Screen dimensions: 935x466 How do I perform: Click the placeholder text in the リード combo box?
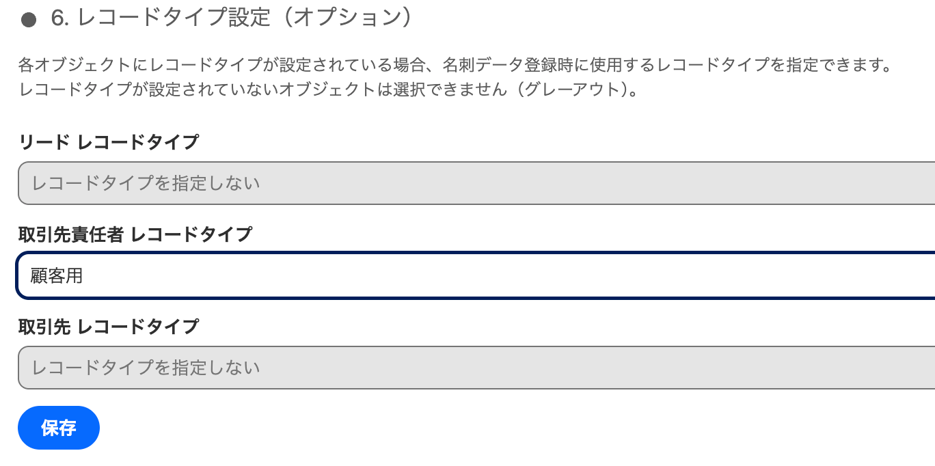(x=146, y=183)
